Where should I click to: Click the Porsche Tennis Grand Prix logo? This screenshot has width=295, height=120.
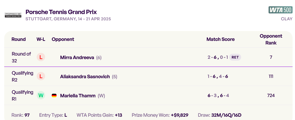[x=13, y=15]
